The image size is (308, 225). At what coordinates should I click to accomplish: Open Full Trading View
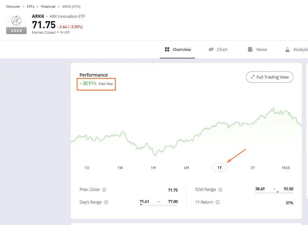(x=269, y=77)
